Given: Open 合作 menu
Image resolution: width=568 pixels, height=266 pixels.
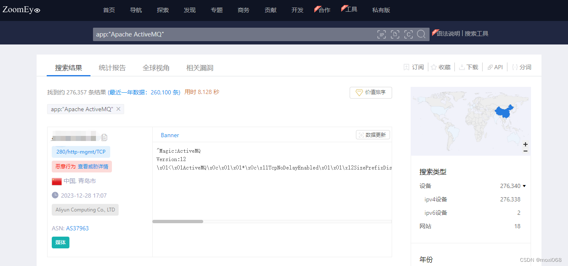Looking at the screenshot, I should pyautogui.click(x=324, y=10).
